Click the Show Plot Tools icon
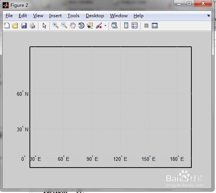 pos(154,25)
